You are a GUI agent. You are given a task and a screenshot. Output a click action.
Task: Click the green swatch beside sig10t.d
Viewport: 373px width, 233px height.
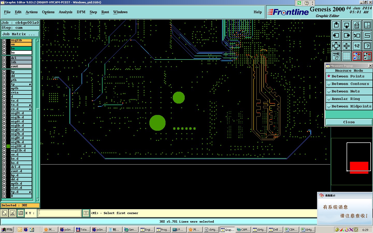pos(8,146)
